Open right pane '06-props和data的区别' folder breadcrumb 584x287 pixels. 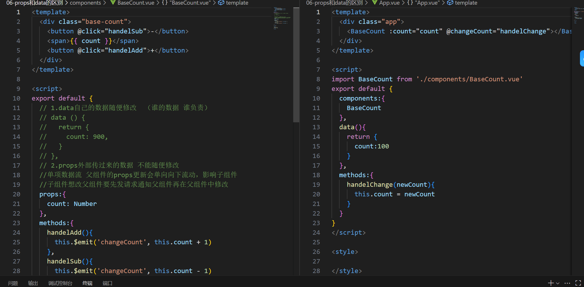(334, 3)
